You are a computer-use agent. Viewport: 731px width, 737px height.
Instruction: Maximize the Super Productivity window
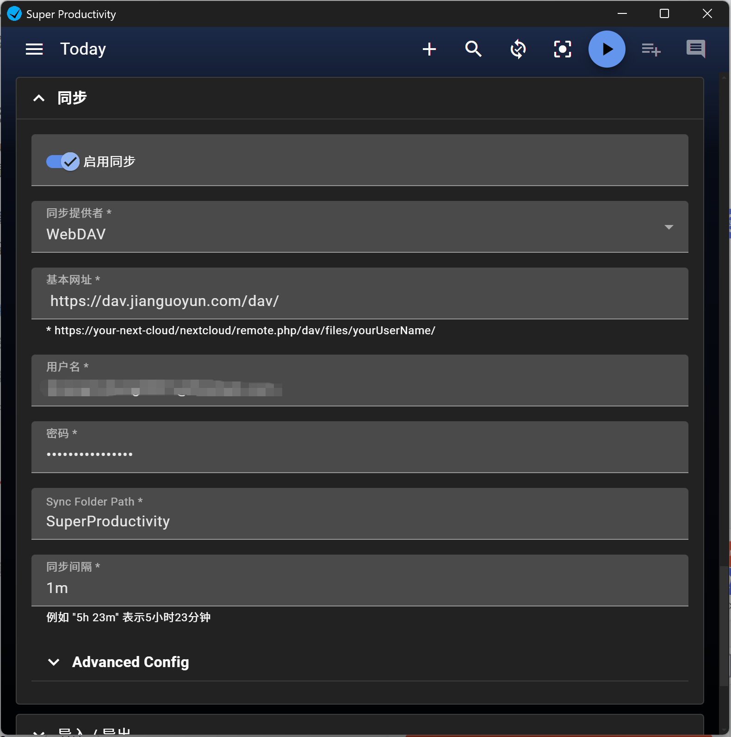pos(664,14)
